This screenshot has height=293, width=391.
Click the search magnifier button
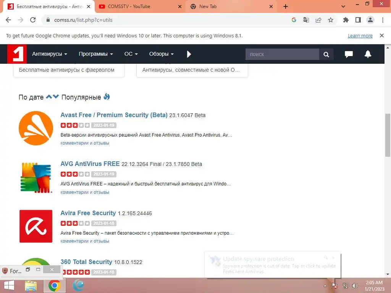coord(326,54)
